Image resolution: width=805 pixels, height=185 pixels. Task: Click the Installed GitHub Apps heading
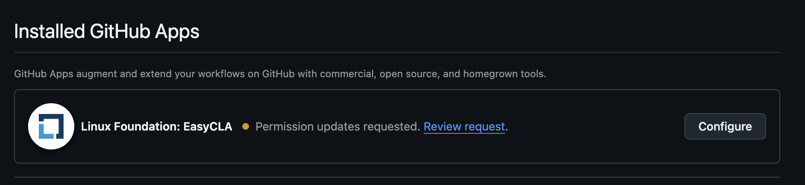(x=107, y=31)
